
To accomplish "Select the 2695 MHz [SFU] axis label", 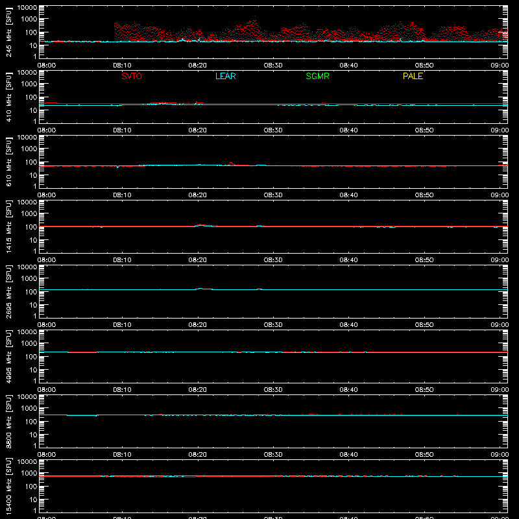I will point(8,291).
